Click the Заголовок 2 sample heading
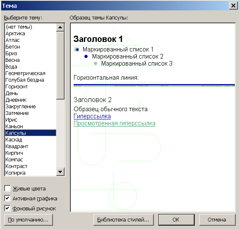The image size is (239, 229). point(93,100)
